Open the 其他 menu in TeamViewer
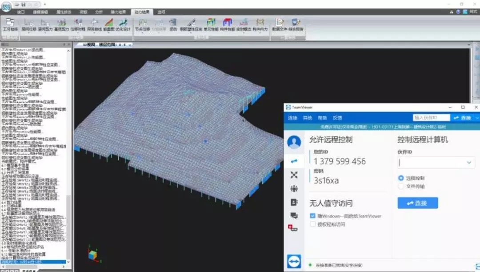480x272 pixels. click(307, 118)
